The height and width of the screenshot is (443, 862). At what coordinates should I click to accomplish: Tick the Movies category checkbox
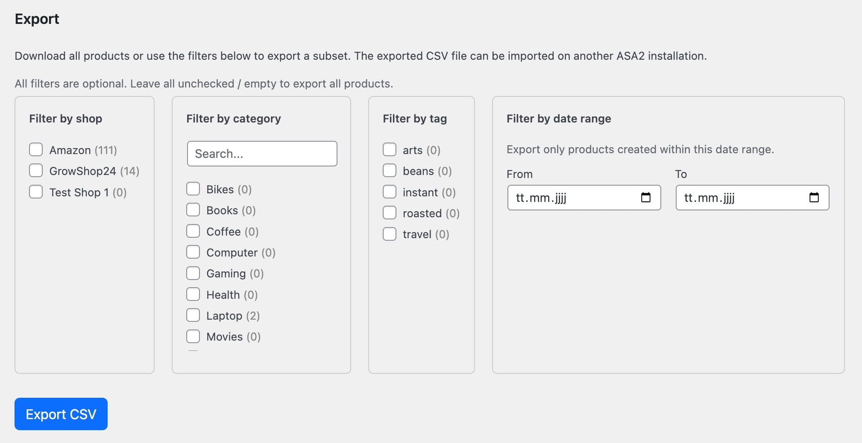[193, 336]
